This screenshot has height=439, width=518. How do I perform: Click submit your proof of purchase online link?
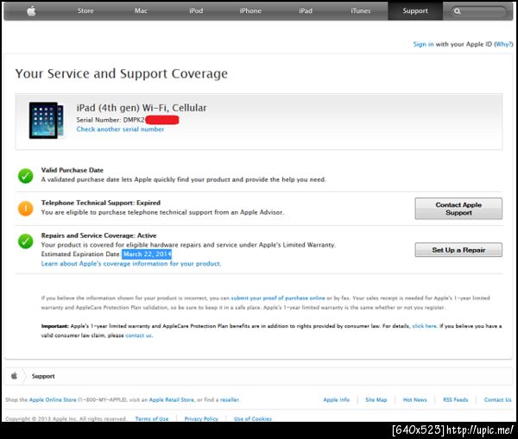coord(278,298)
